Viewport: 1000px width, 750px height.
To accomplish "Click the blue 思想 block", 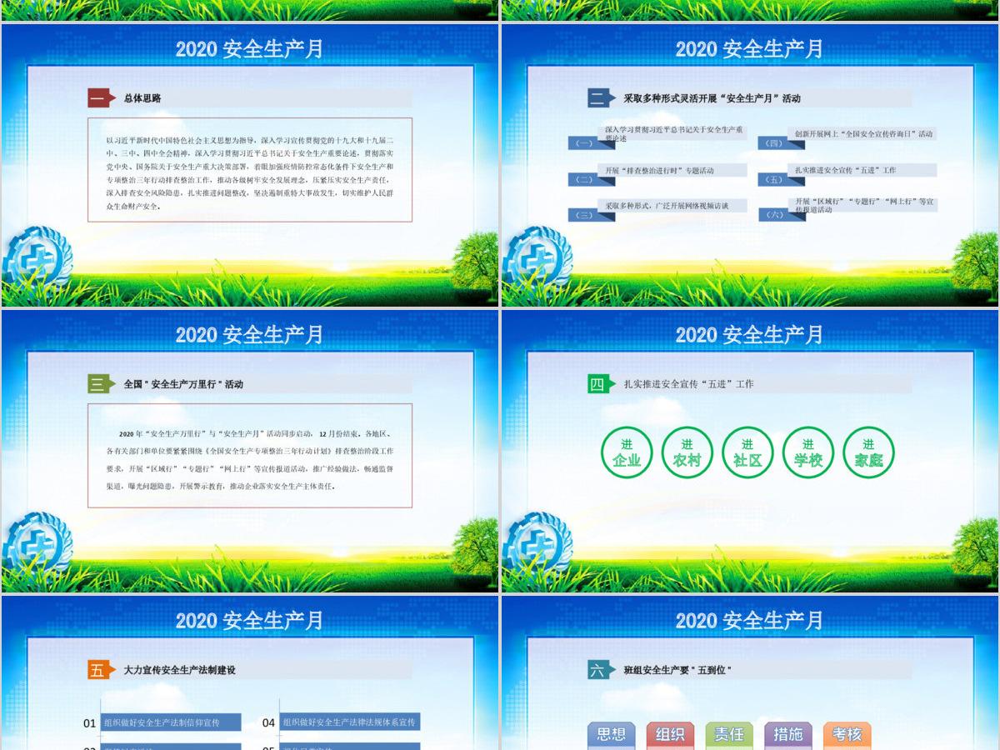I will pyautogui.click(x=612, y=735).
